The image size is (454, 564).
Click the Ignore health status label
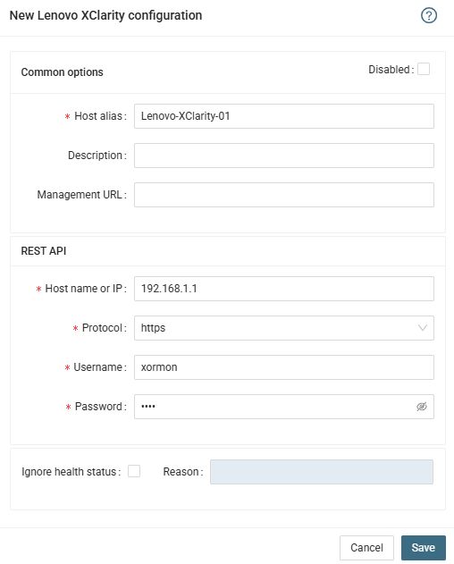pyautogui.click(x=71, y=472)
